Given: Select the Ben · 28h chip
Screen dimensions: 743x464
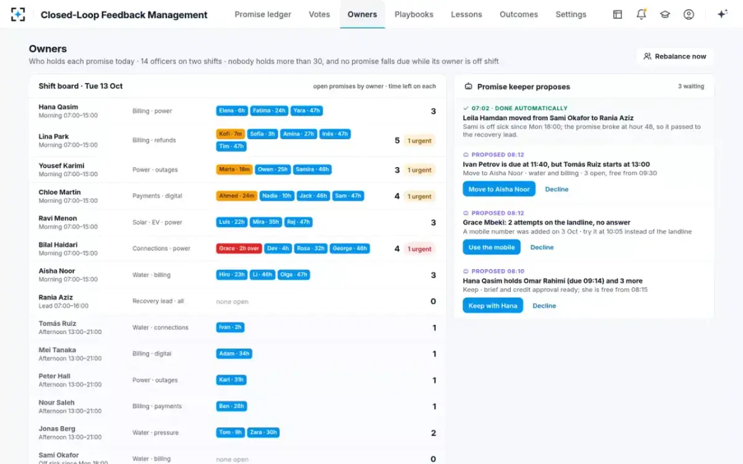Looking at the screenshot, I should [x=232, y=406].
